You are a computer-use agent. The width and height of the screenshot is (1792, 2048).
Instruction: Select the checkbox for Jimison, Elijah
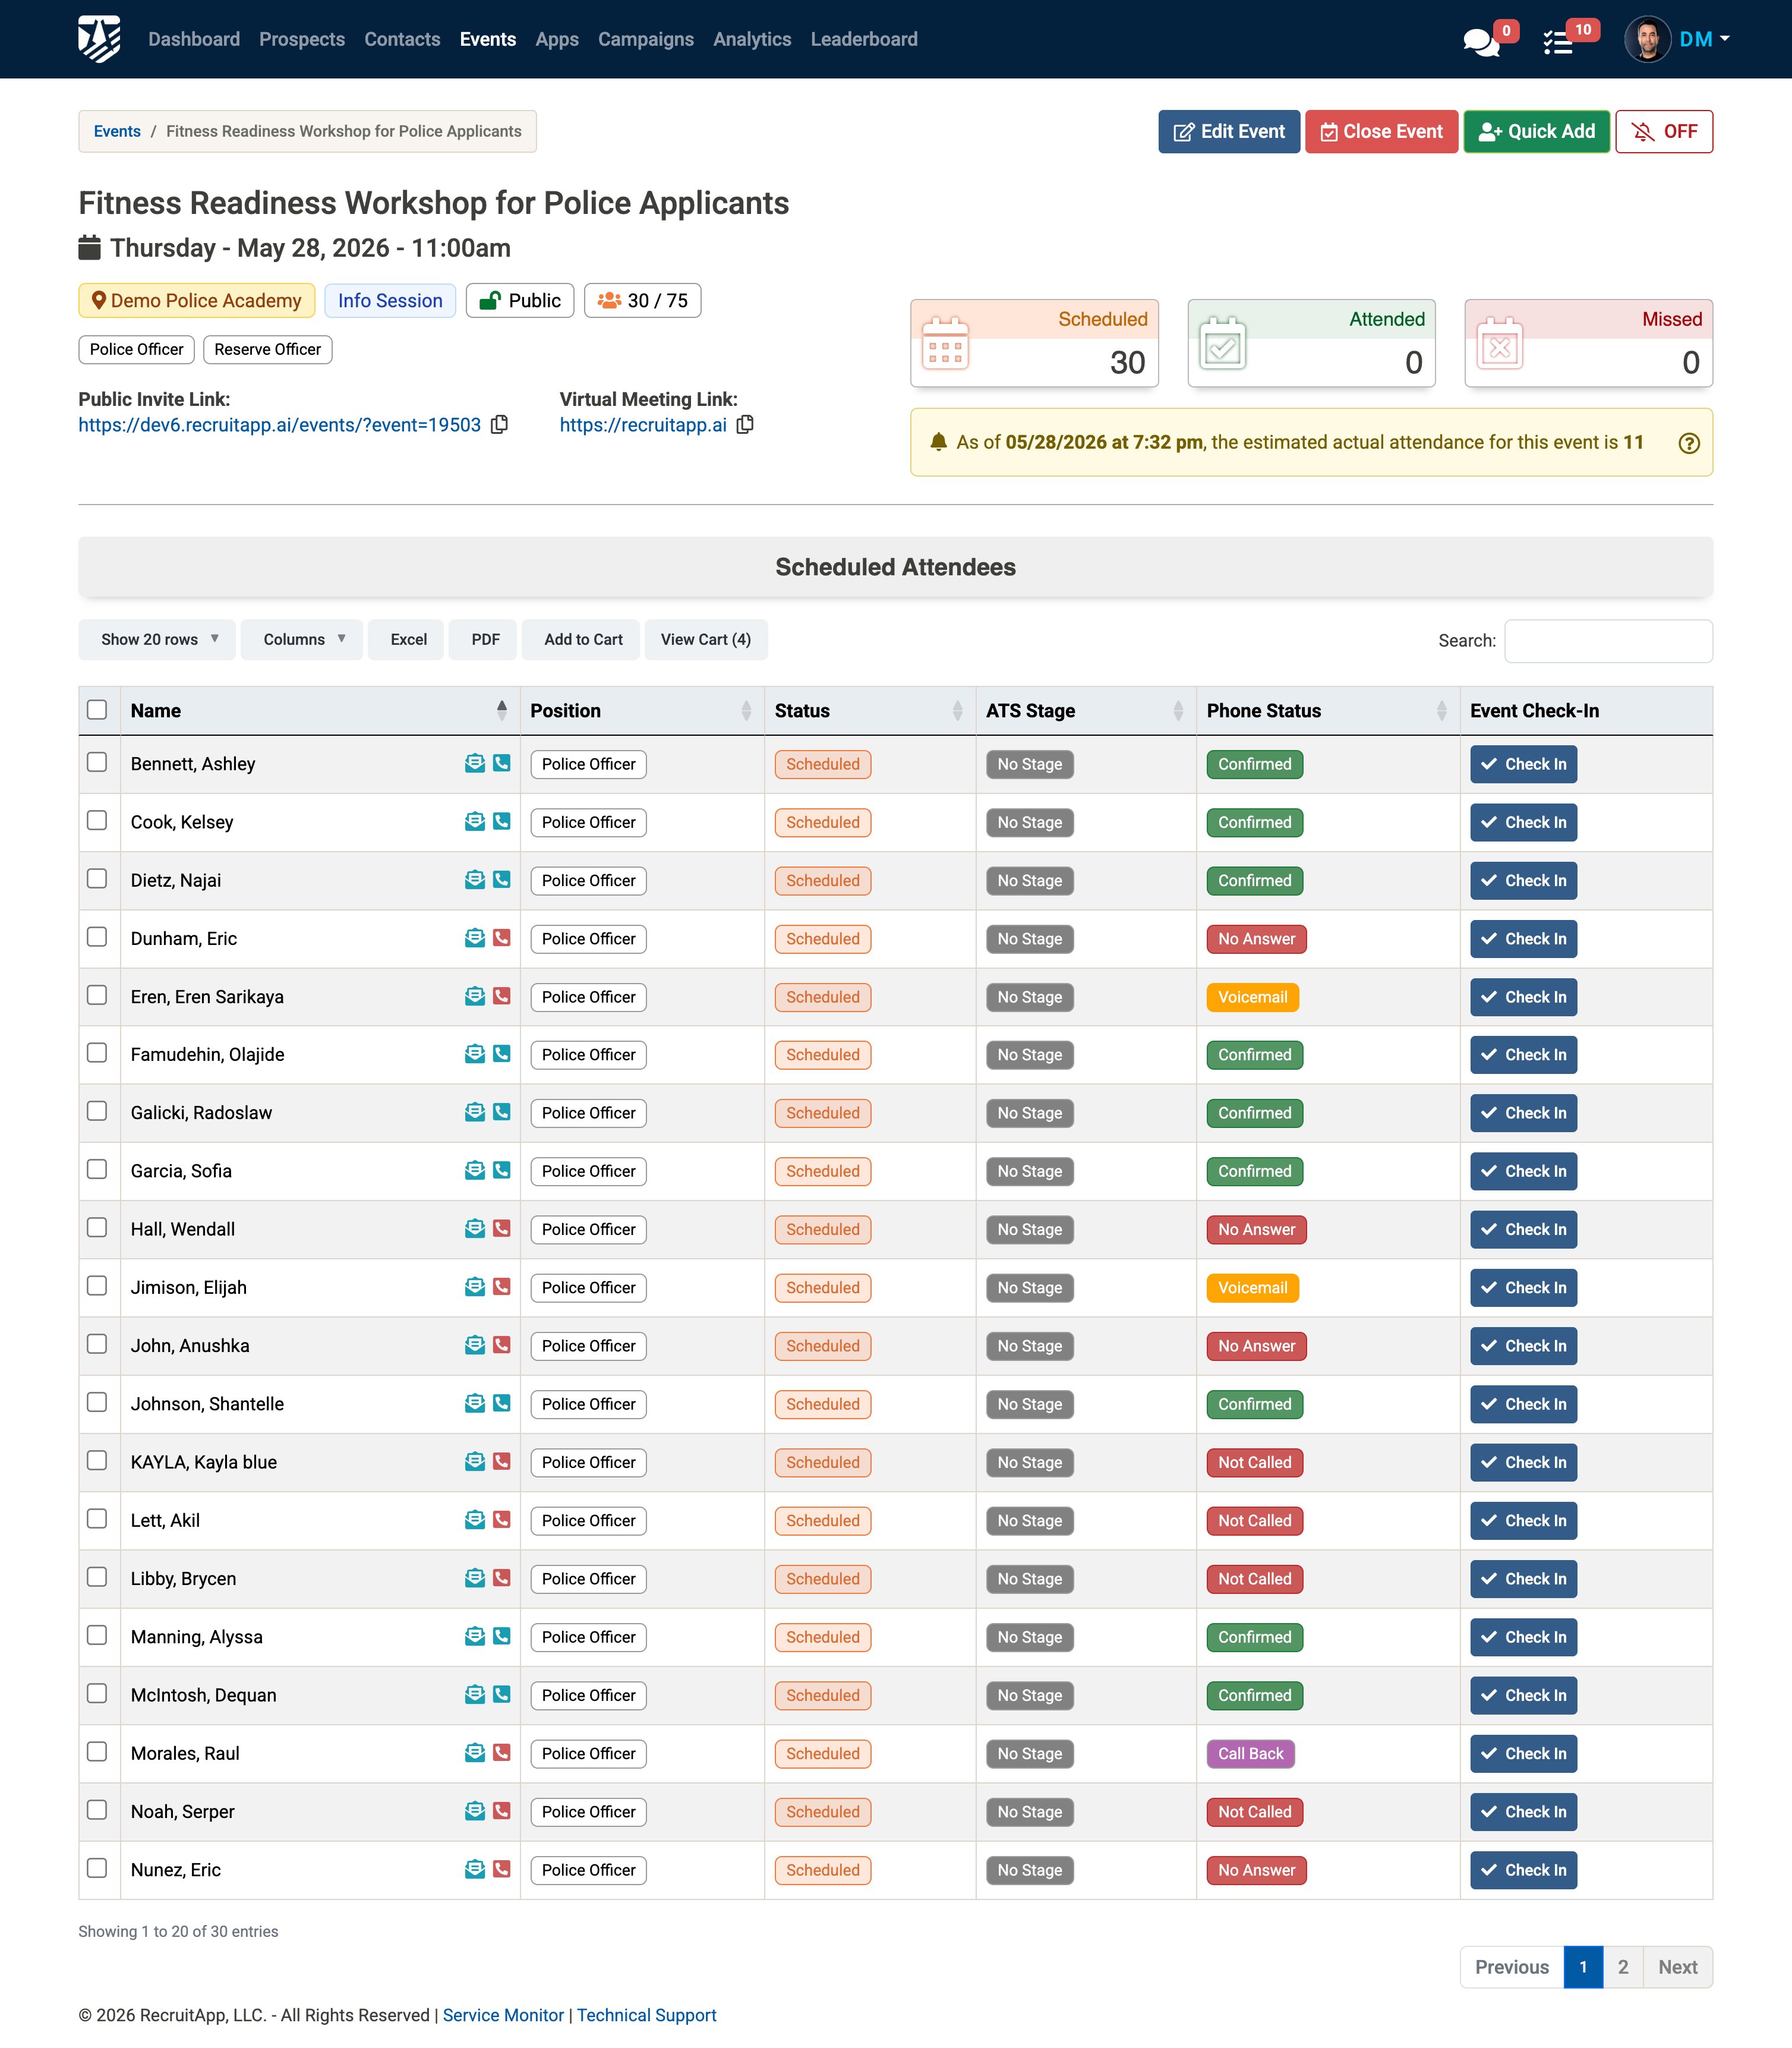(97, 1286)
